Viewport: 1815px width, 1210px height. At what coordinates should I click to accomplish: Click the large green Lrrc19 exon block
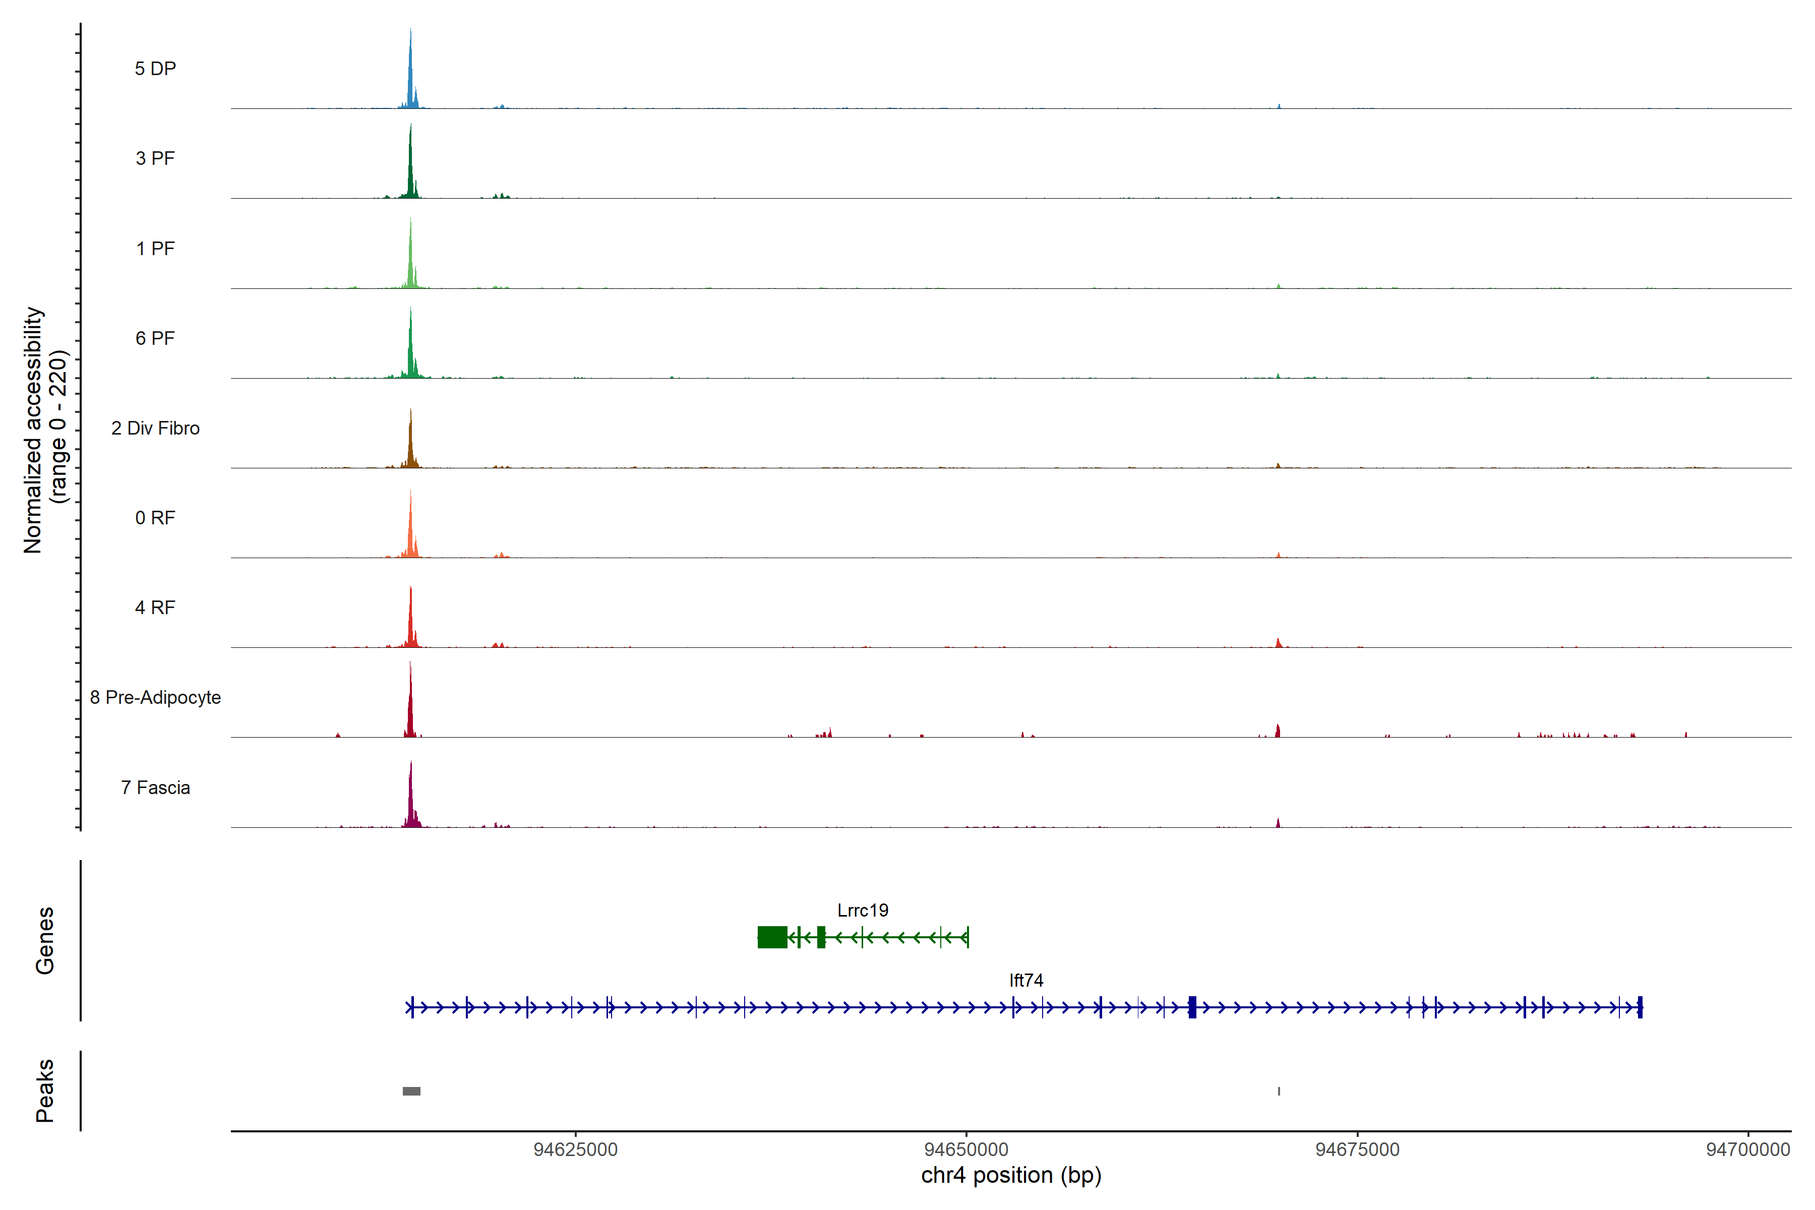(x=772, y=937)
